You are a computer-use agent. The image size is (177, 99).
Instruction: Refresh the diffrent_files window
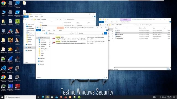coord(136,25)
